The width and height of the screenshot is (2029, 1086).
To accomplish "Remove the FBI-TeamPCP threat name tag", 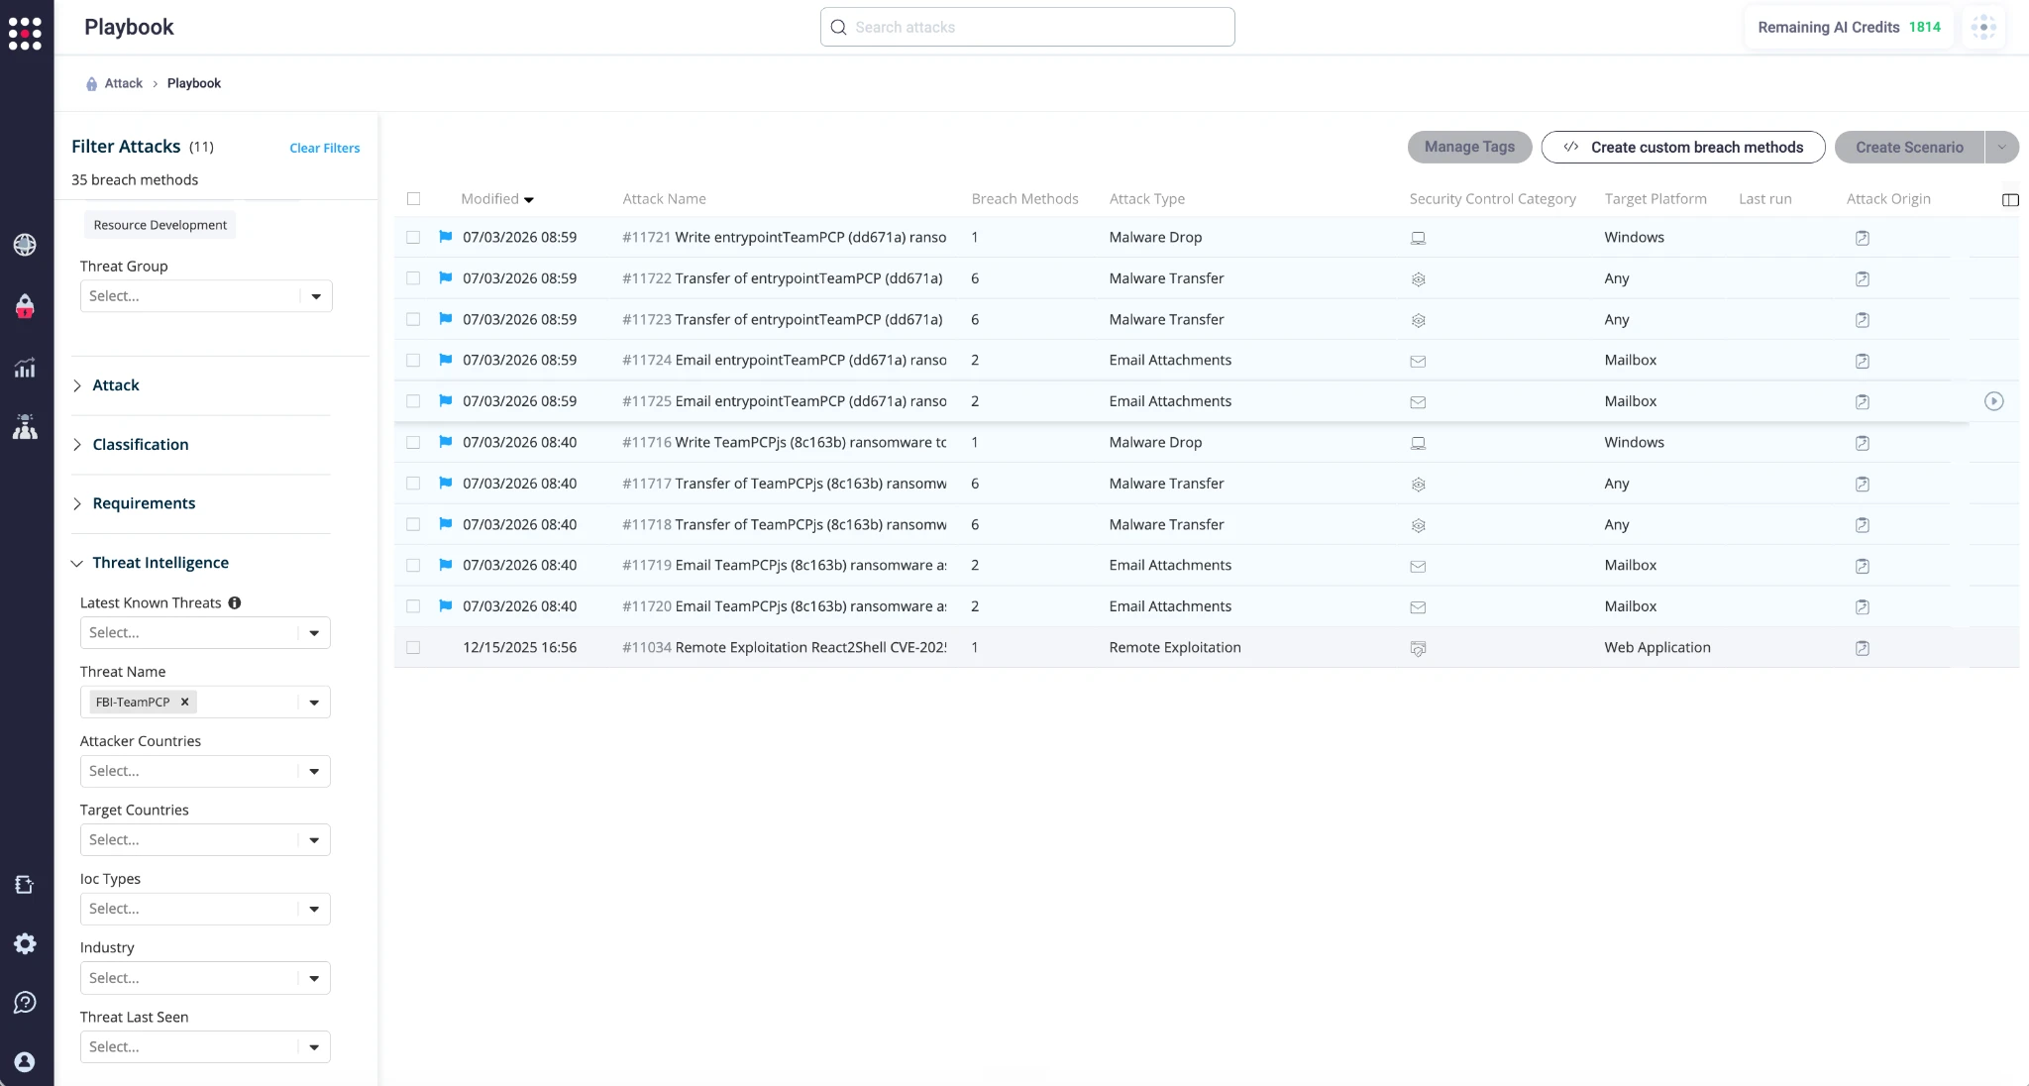I will coord(184,702).
